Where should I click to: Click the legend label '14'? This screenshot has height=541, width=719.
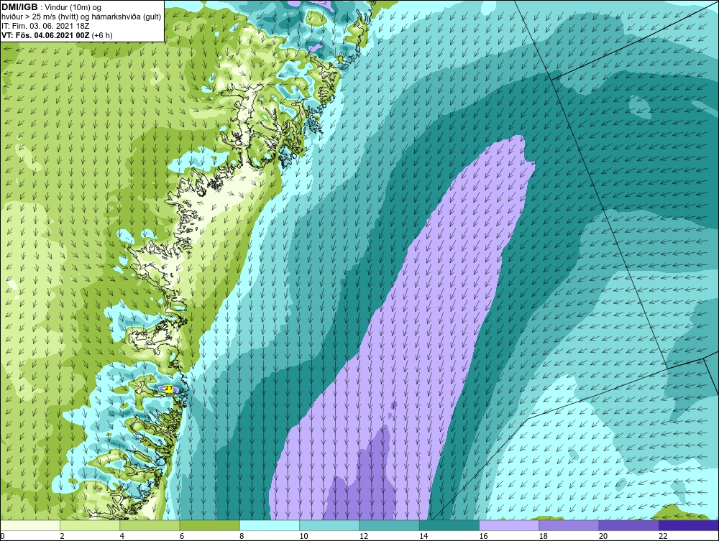coord(423,537)
